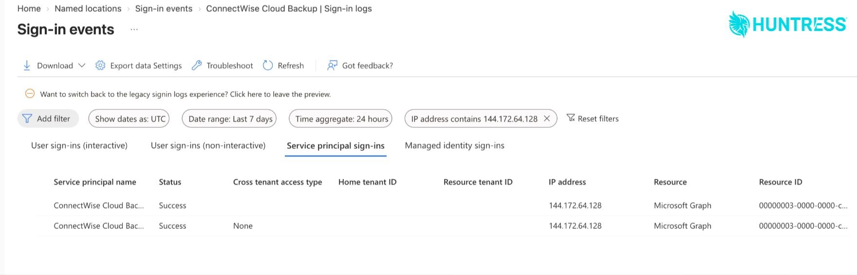Open the Troubleshoot option
The width and height of the screenshot is (857, 275).
pyautogui.click(x=229, y=66)
